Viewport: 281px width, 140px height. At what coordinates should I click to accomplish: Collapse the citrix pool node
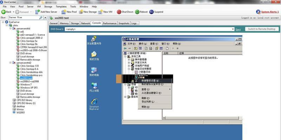point(7,25)
